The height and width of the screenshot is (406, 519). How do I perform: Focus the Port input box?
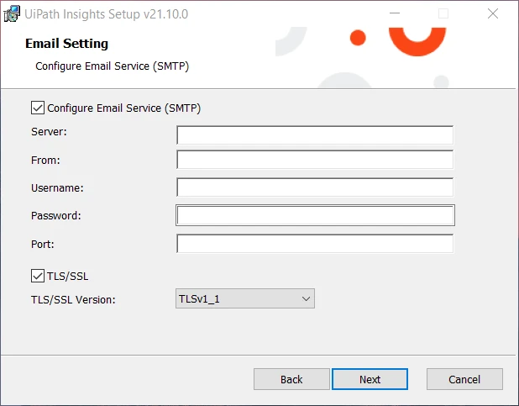tap(315, 244)
